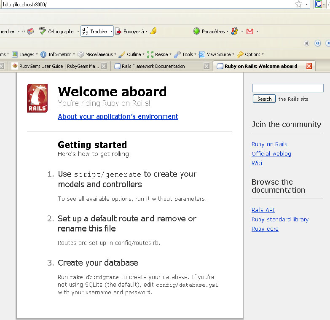330x320 pixels.
Task: Close the Welcome aboard tab with red X
Action: pyautogui.click(x=309, y=66)
